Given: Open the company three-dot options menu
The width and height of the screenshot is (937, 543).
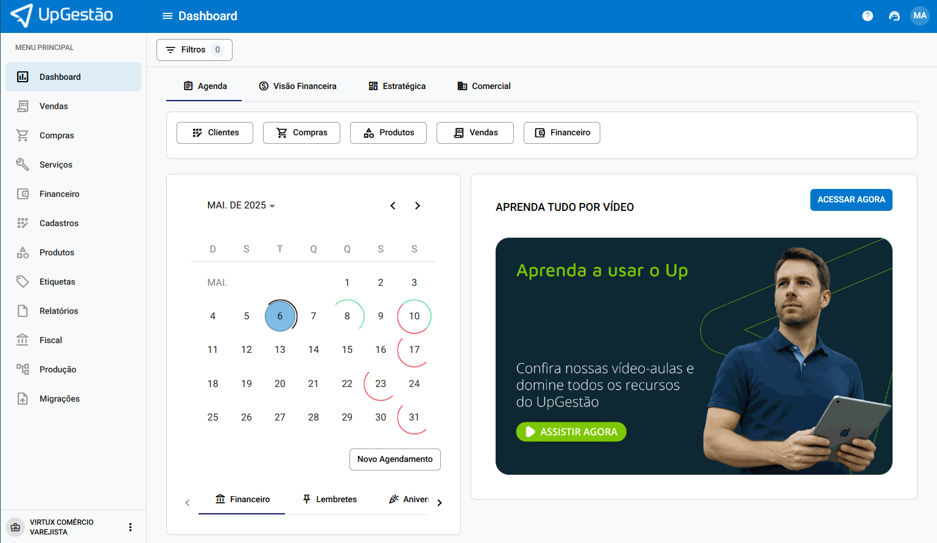Looking at the screenshot, I should pyautogui.click(x=130, y=527).
